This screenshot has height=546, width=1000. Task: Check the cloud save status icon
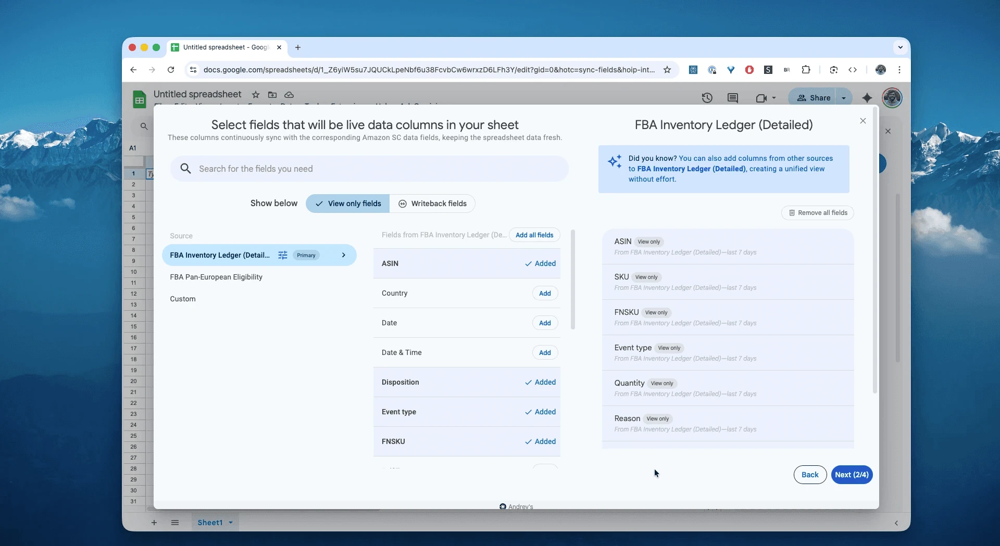pos(289,95)
